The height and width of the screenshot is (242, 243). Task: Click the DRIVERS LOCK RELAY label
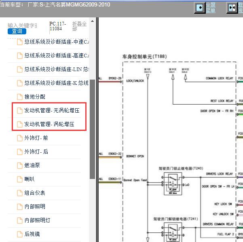[220, 174]
